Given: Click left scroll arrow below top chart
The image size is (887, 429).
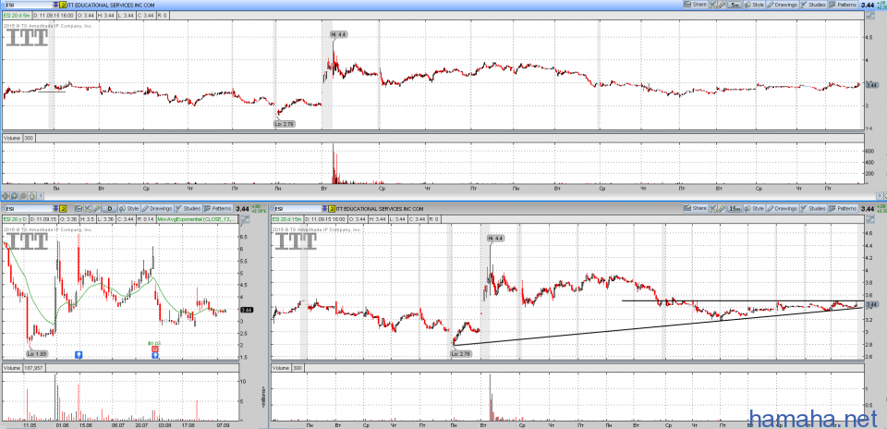Looking at the screenshot, I should pos(41,196).
